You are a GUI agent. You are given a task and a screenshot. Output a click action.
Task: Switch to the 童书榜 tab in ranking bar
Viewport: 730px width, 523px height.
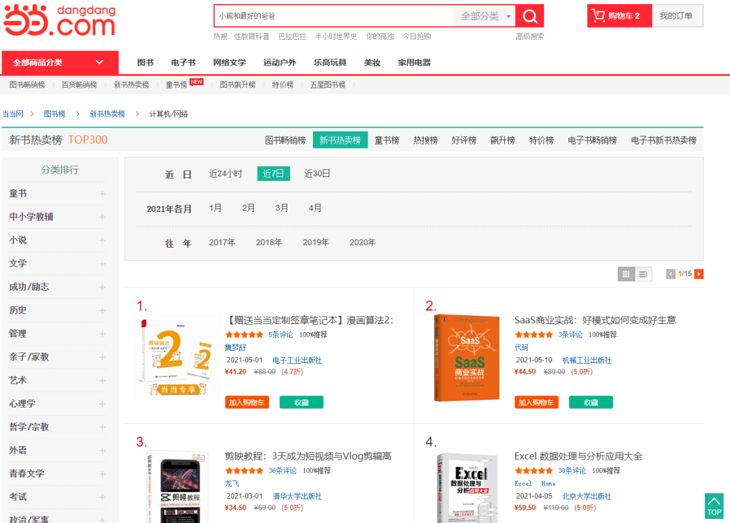click(x=387, y=140)
